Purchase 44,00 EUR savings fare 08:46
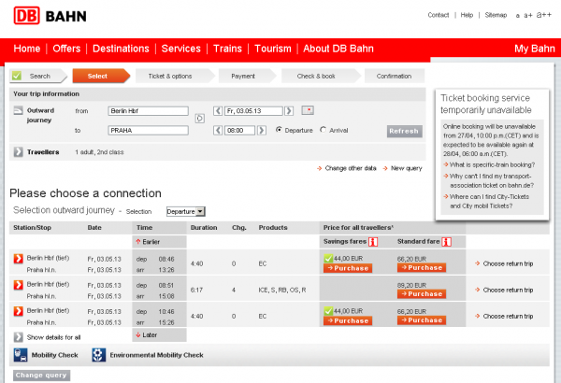The image size is (561, 383). click(x=348, y=268)
